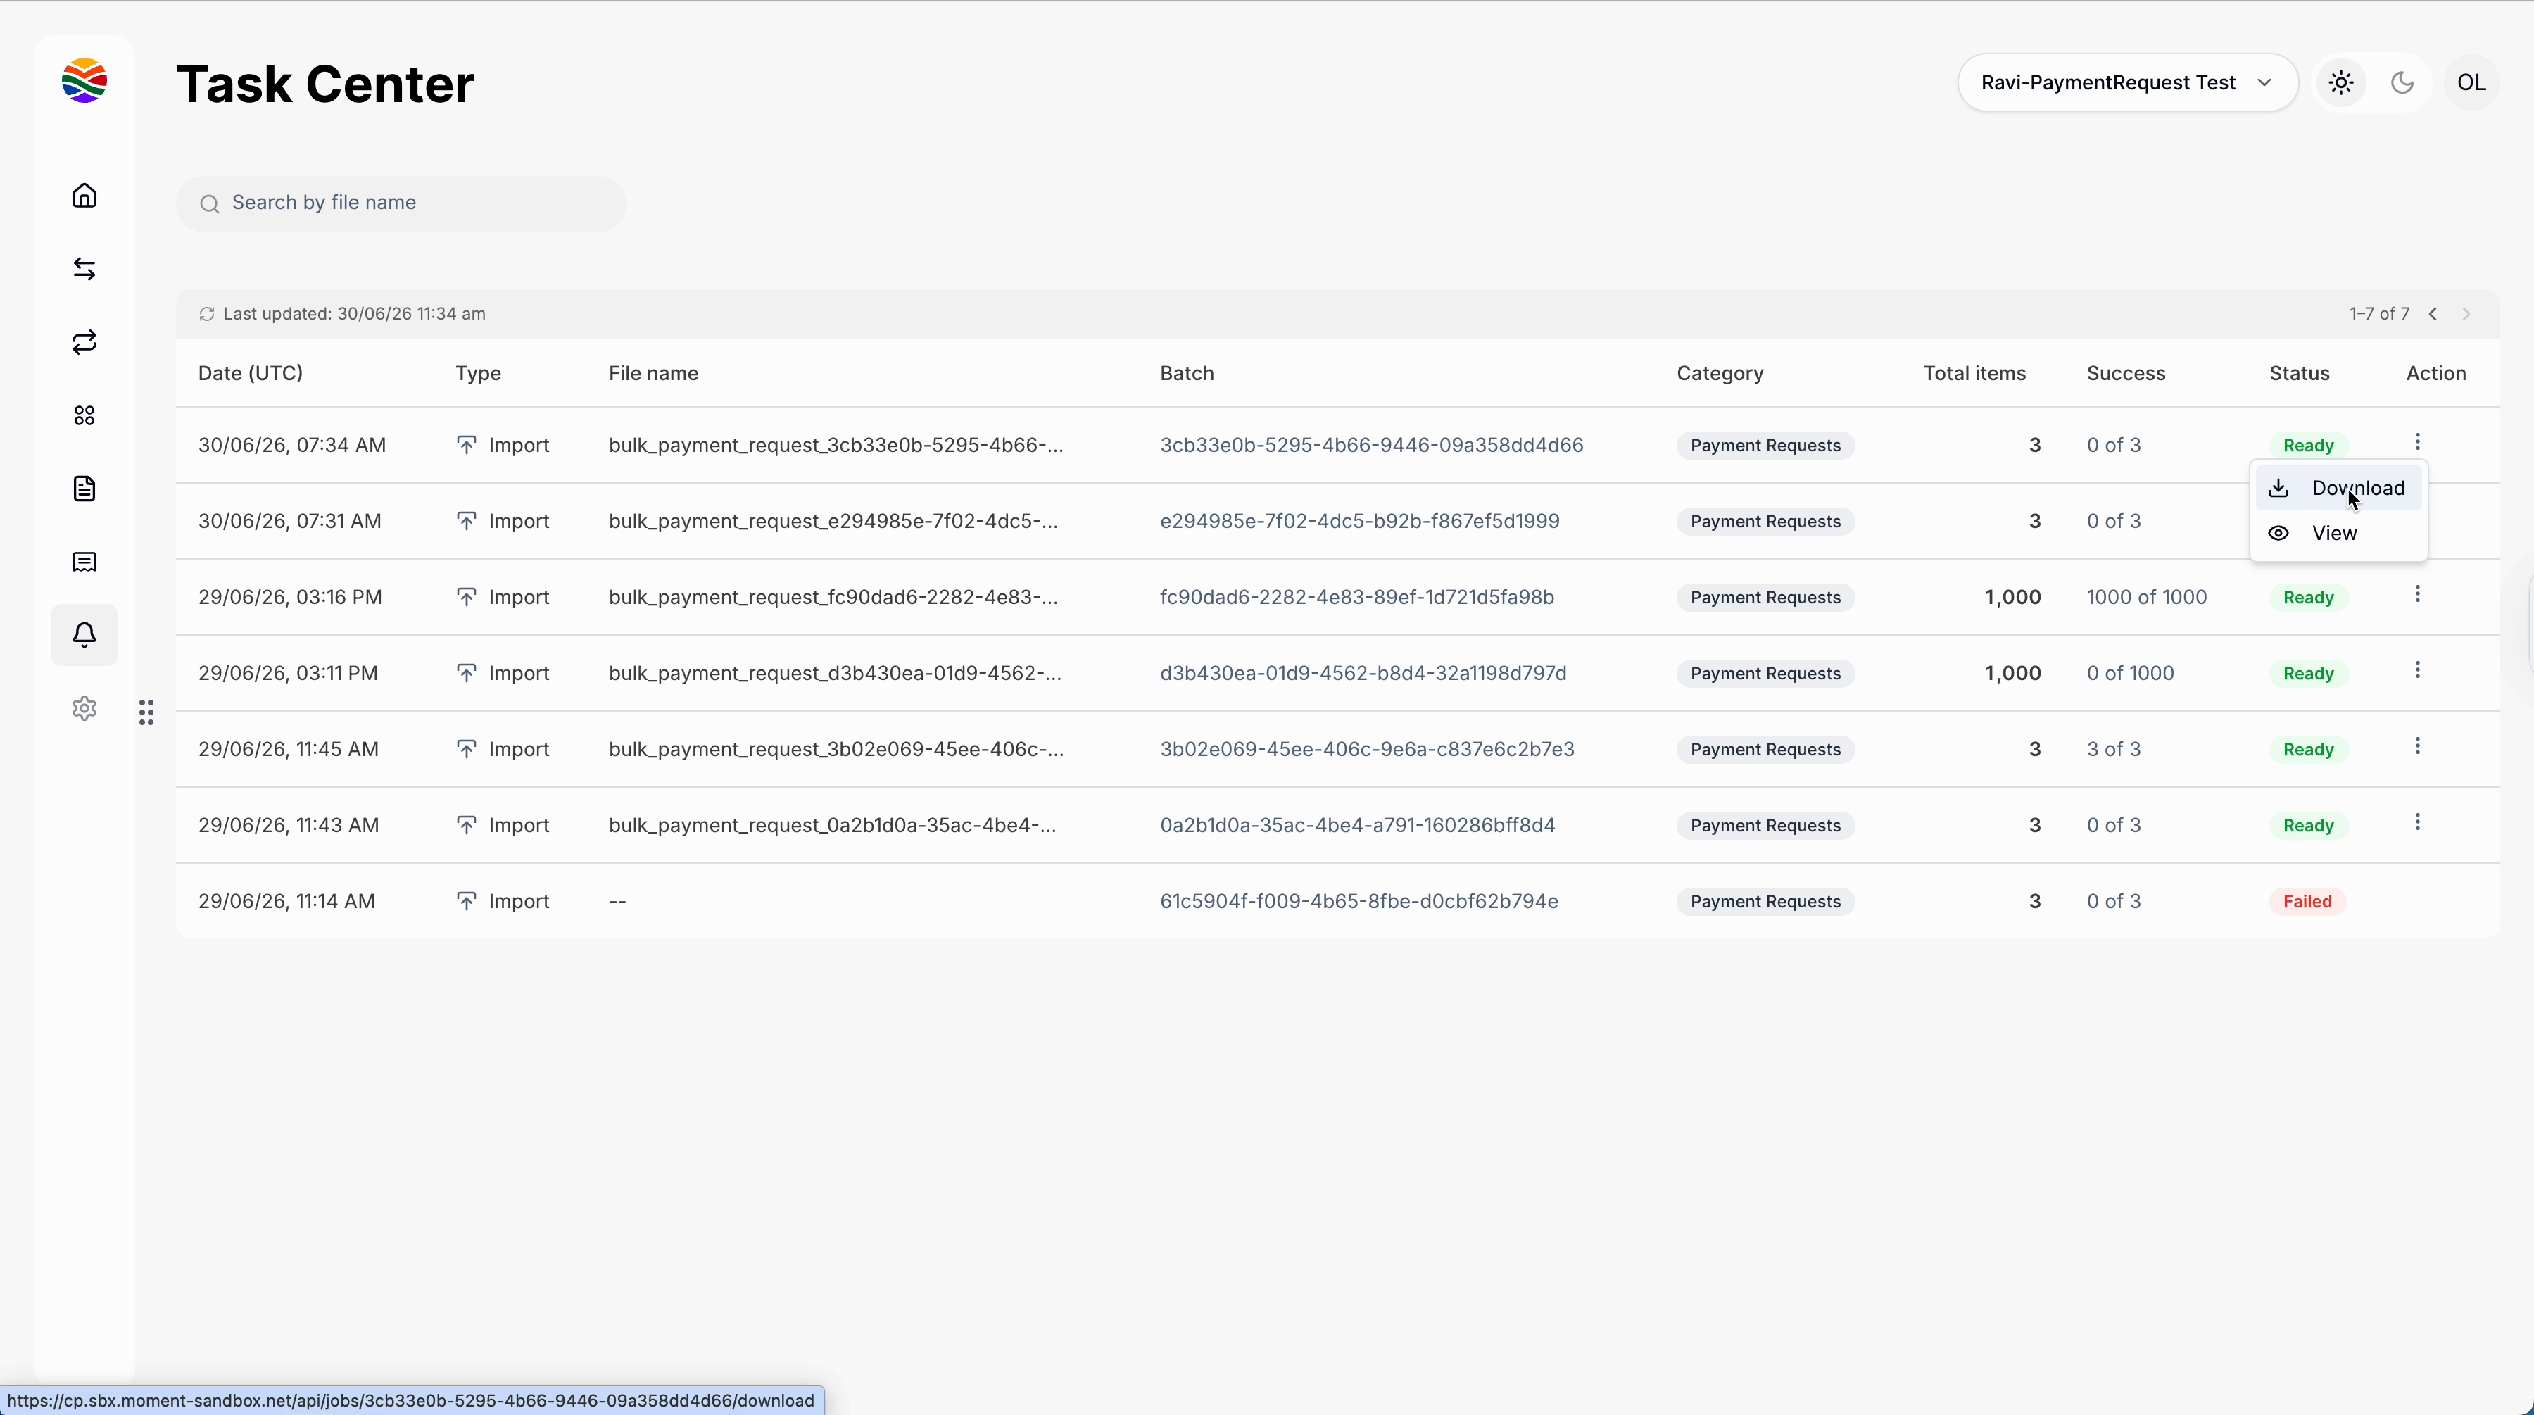Click the Task Center heading
Screen dimensions: 2534x1415
point(326,84)
